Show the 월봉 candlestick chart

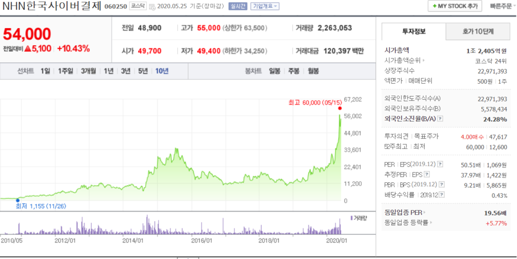(x=313, y=71)
